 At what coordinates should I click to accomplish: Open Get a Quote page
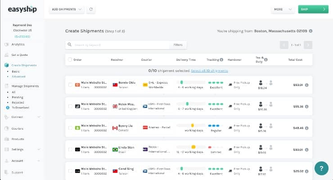coord(19,55)
